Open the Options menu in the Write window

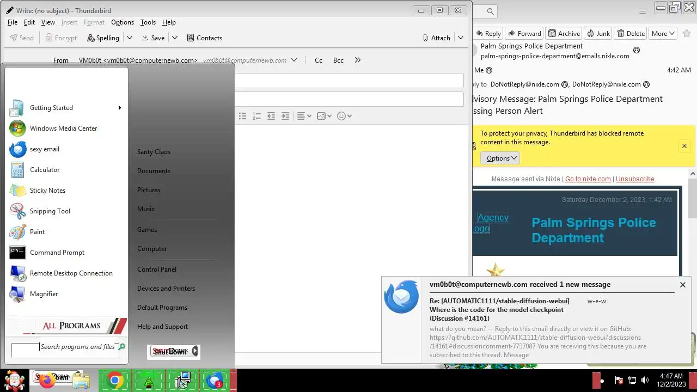[123, 22]
